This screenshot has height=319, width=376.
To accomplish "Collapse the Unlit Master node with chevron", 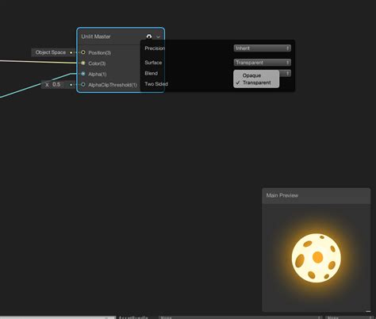I will pyautogui.click(x=158, y=37).
